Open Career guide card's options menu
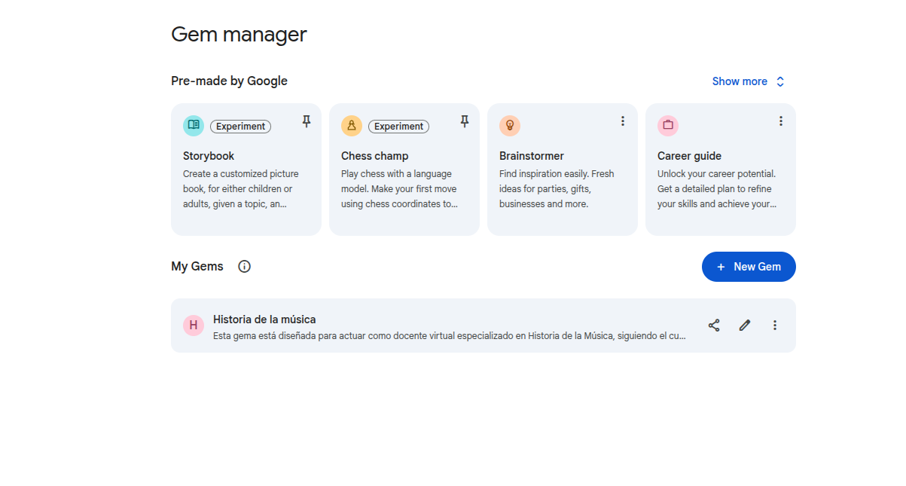906x486 pixels. point(780,121)
